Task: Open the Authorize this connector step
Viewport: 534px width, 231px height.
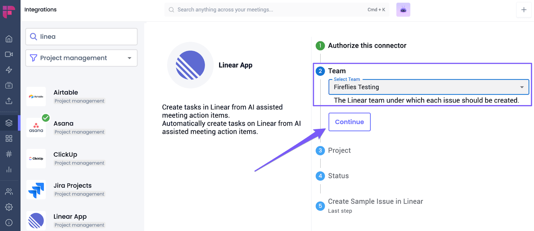Action: (367, 46)
